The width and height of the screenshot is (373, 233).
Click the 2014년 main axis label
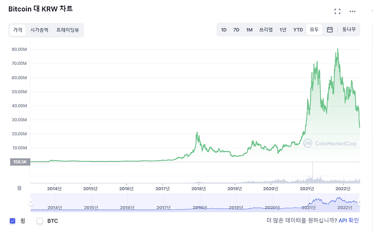pyautogui.click(x=54, y=189)
